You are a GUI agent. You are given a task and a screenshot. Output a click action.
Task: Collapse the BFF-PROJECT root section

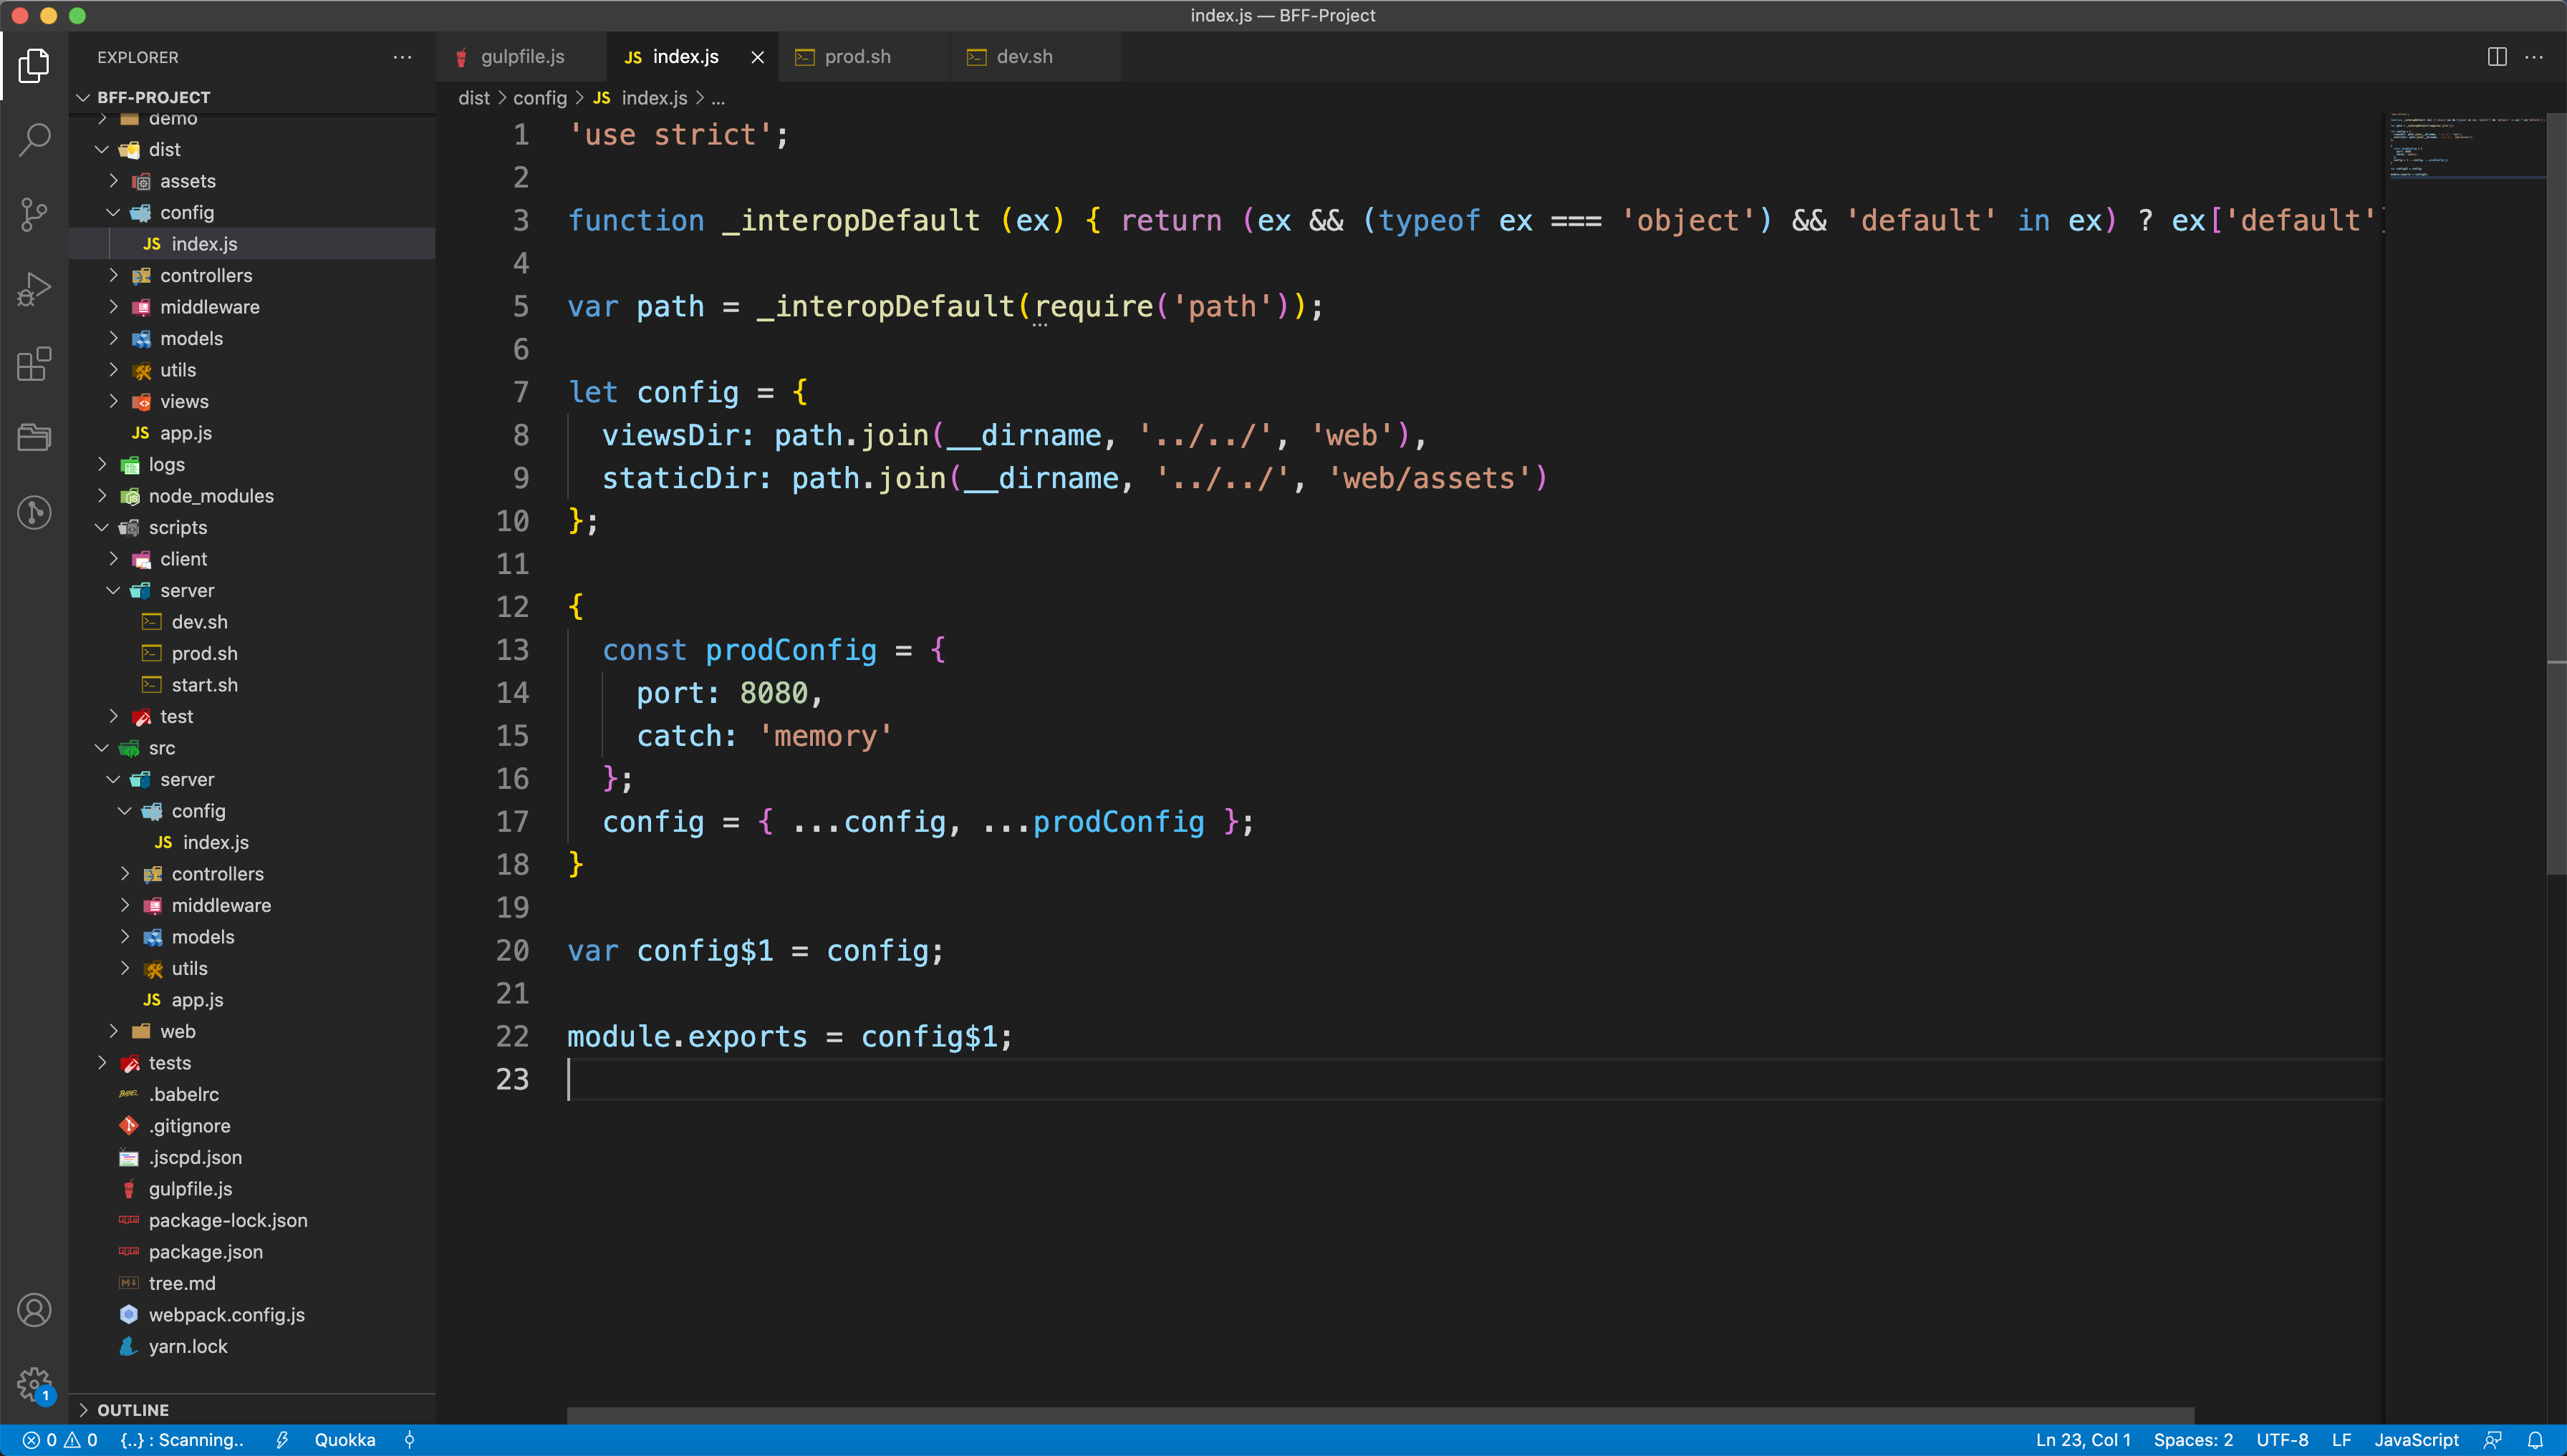click(x=252, y=97)
